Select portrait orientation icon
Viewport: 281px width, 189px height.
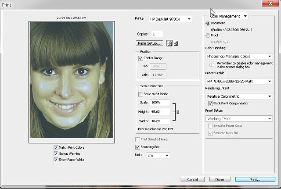tap(169, 43)
